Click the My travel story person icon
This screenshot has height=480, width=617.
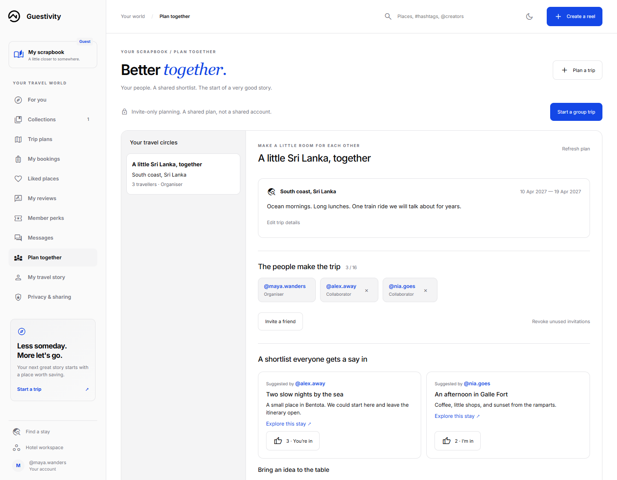click(x=18, y=277)
